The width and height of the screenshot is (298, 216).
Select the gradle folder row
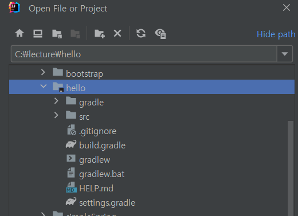(x=152, y=101)
